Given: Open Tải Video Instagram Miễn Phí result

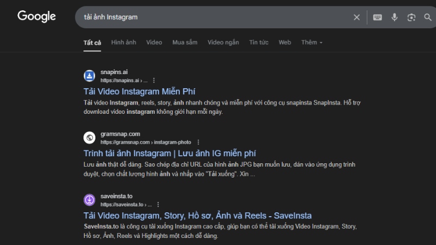Looking at the screenshot, I should pyautogui.click(x=139, y=91).
